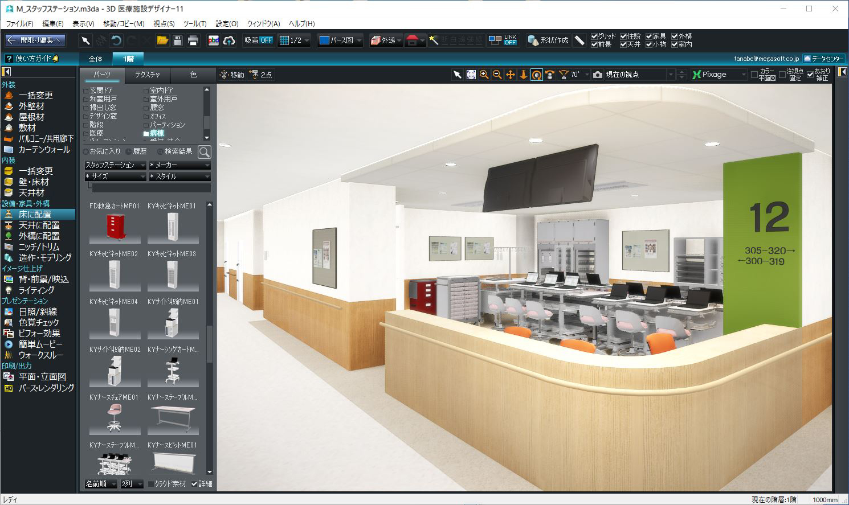Select the pan view cross-arrows icon

(x=510, y=75)
